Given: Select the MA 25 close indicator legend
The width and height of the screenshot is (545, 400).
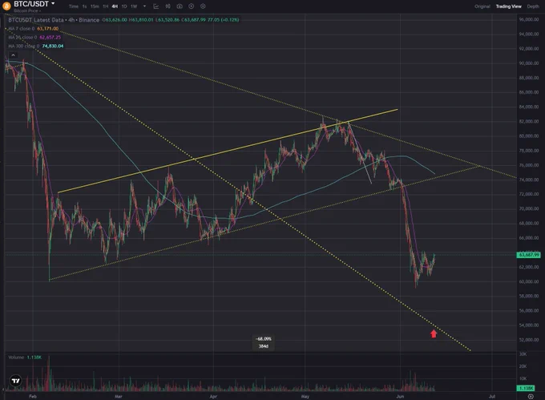Looking at the screenshot, I should (x=34, y=37).
